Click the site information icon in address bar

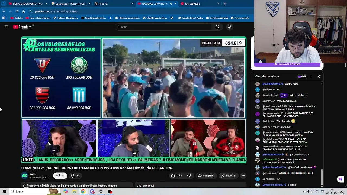coord(31,11)
